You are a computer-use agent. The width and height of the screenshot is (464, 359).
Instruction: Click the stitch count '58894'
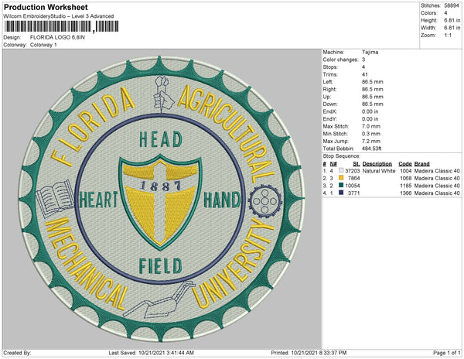point(452,5)
